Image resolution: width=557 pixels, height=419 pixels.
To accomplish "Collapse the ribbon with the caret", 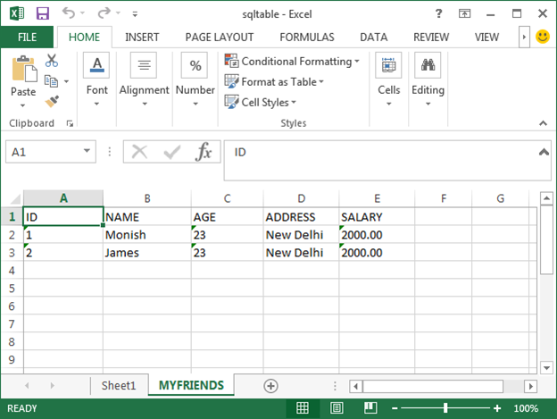I will 543,123.
